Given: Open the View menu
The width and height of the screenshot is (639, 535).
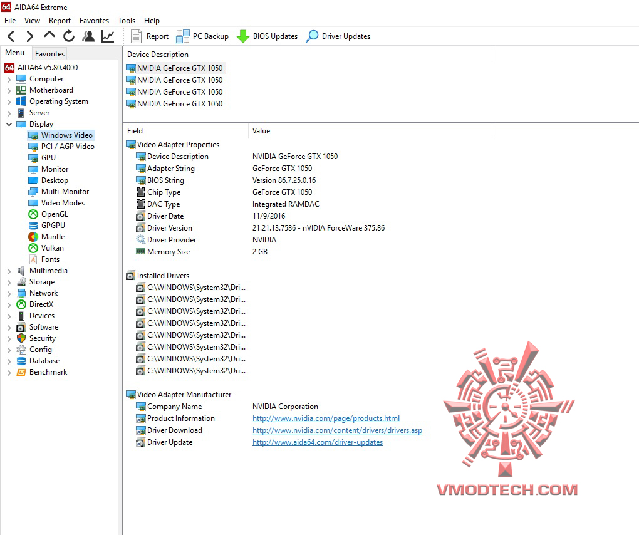Looking at the screenshot, I should coord(32,21).
